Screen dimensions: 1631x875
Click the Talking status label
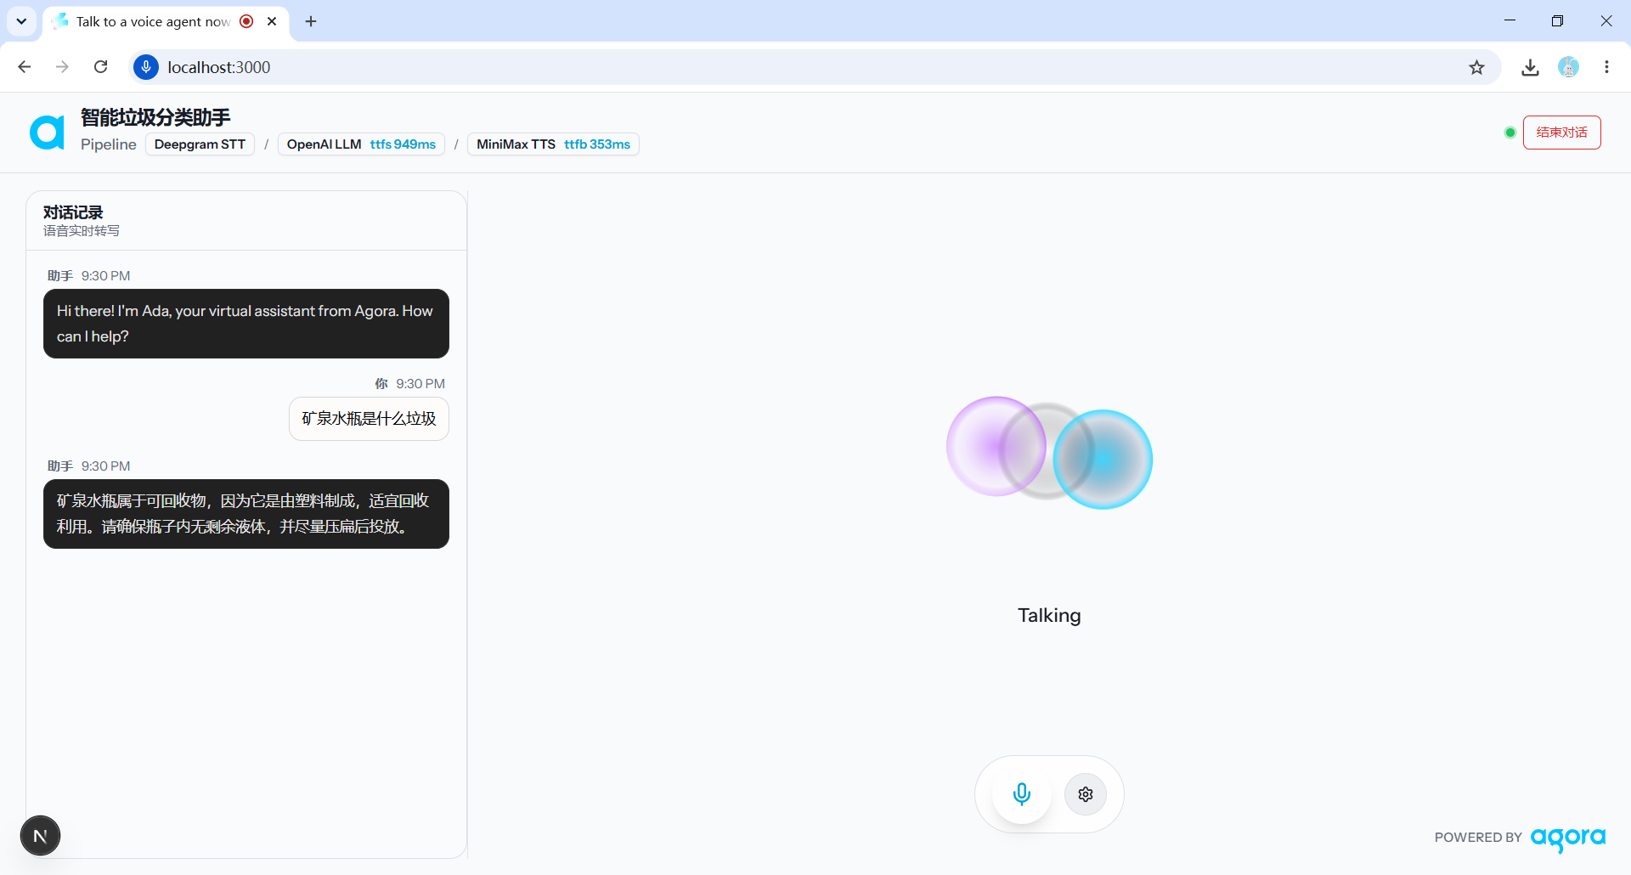(x=1049, y=615)
